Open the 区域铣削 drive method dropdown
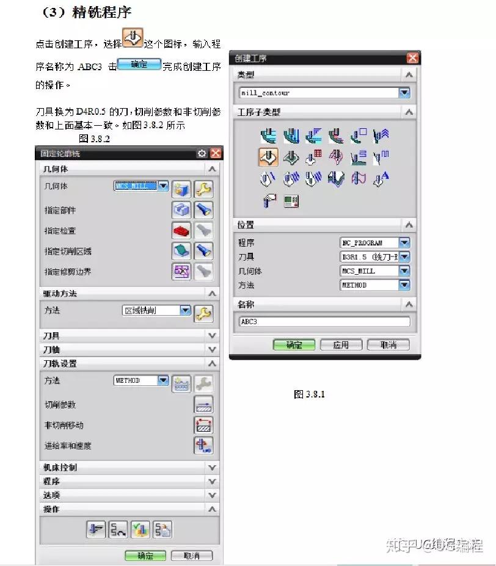This screenshot has height=566, width=496. (x=185, y=310)
